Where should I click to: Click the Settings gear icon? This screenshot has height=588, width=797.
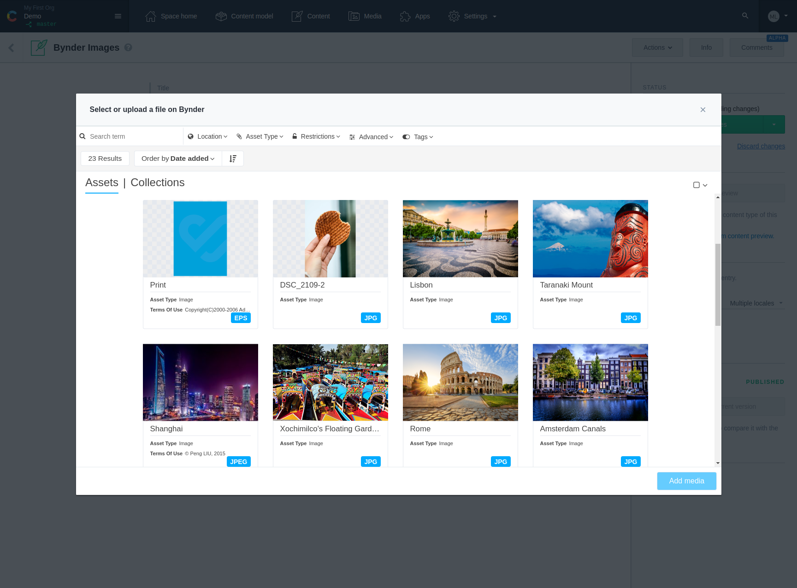tap(454, 16)
